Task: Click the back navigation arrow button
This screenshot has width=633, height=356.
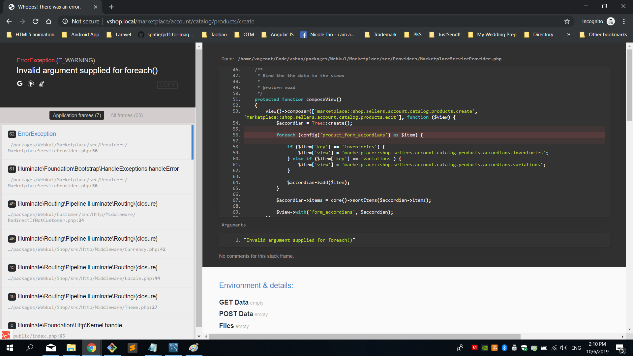Action: pos(9,21)
